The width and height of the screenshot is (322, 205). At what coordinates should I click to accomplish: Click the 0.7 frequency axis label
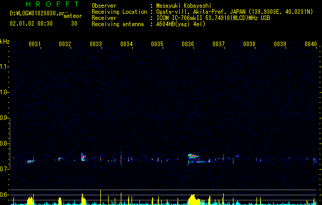4,169
